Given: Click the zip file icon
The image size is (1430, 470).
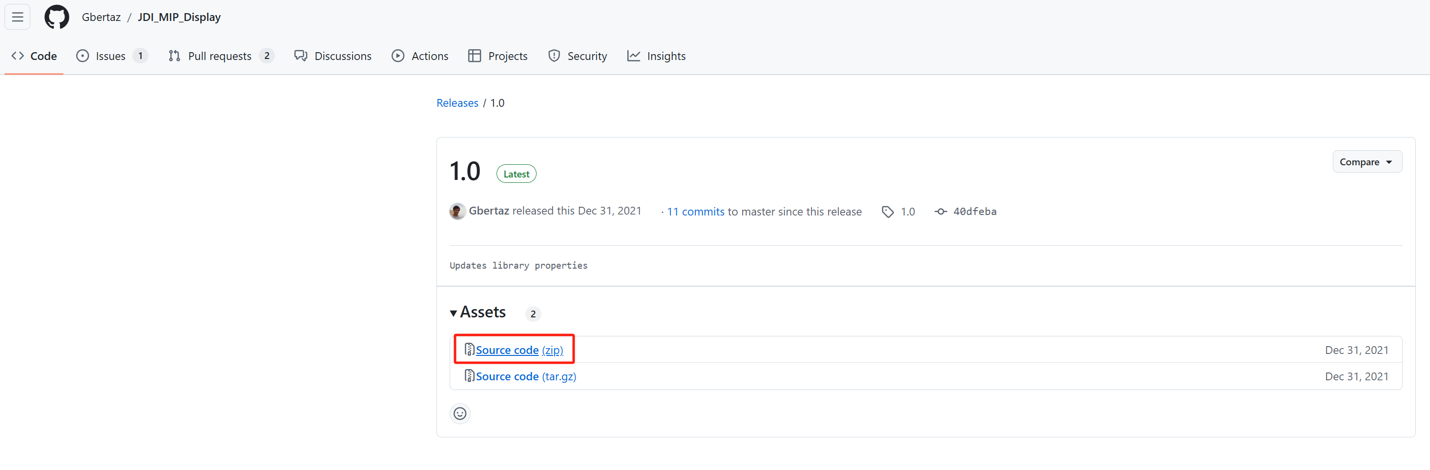Looking at the screenshot, I should 470,350.
